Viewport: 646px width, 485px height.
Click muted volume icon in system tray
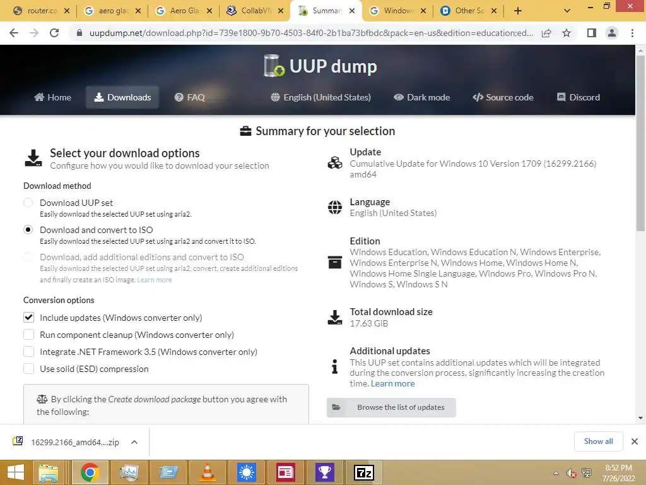[x=571, y=473]
